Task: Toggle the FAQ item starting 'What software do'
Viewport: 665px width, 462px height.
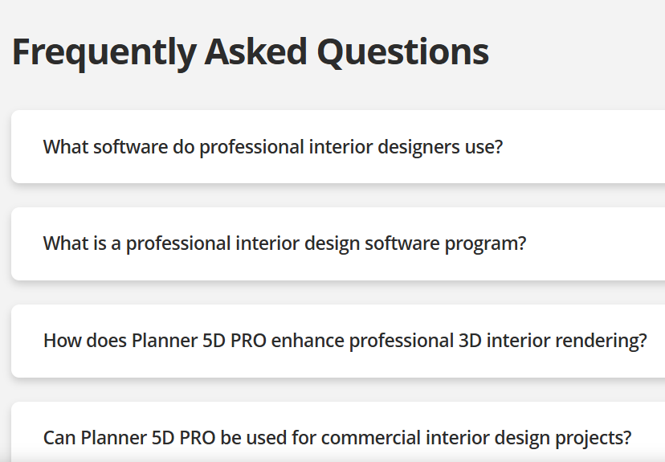Action: pyautogui.click(x=273, y=147)
